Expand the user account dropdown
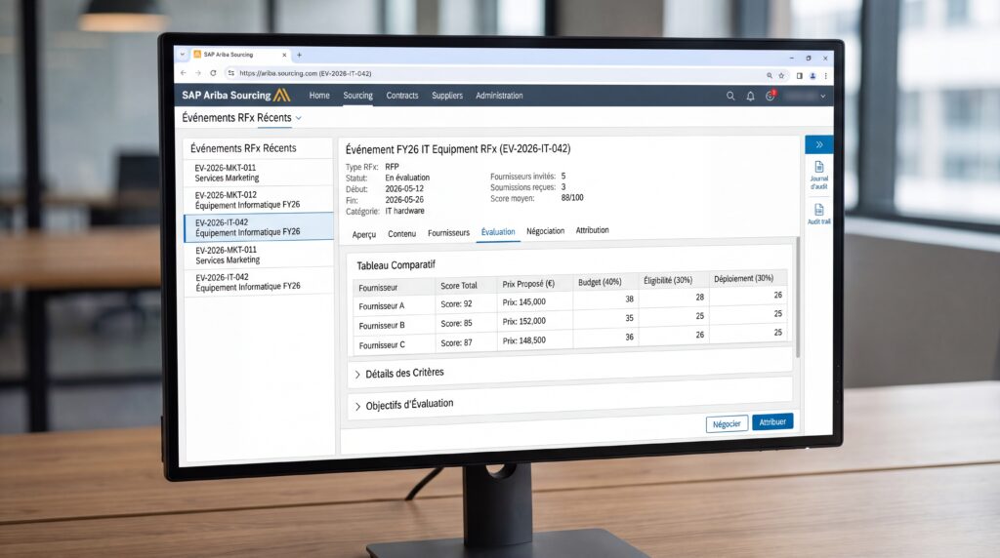This screenshot has height=558, width=1000. click(822, 97)
